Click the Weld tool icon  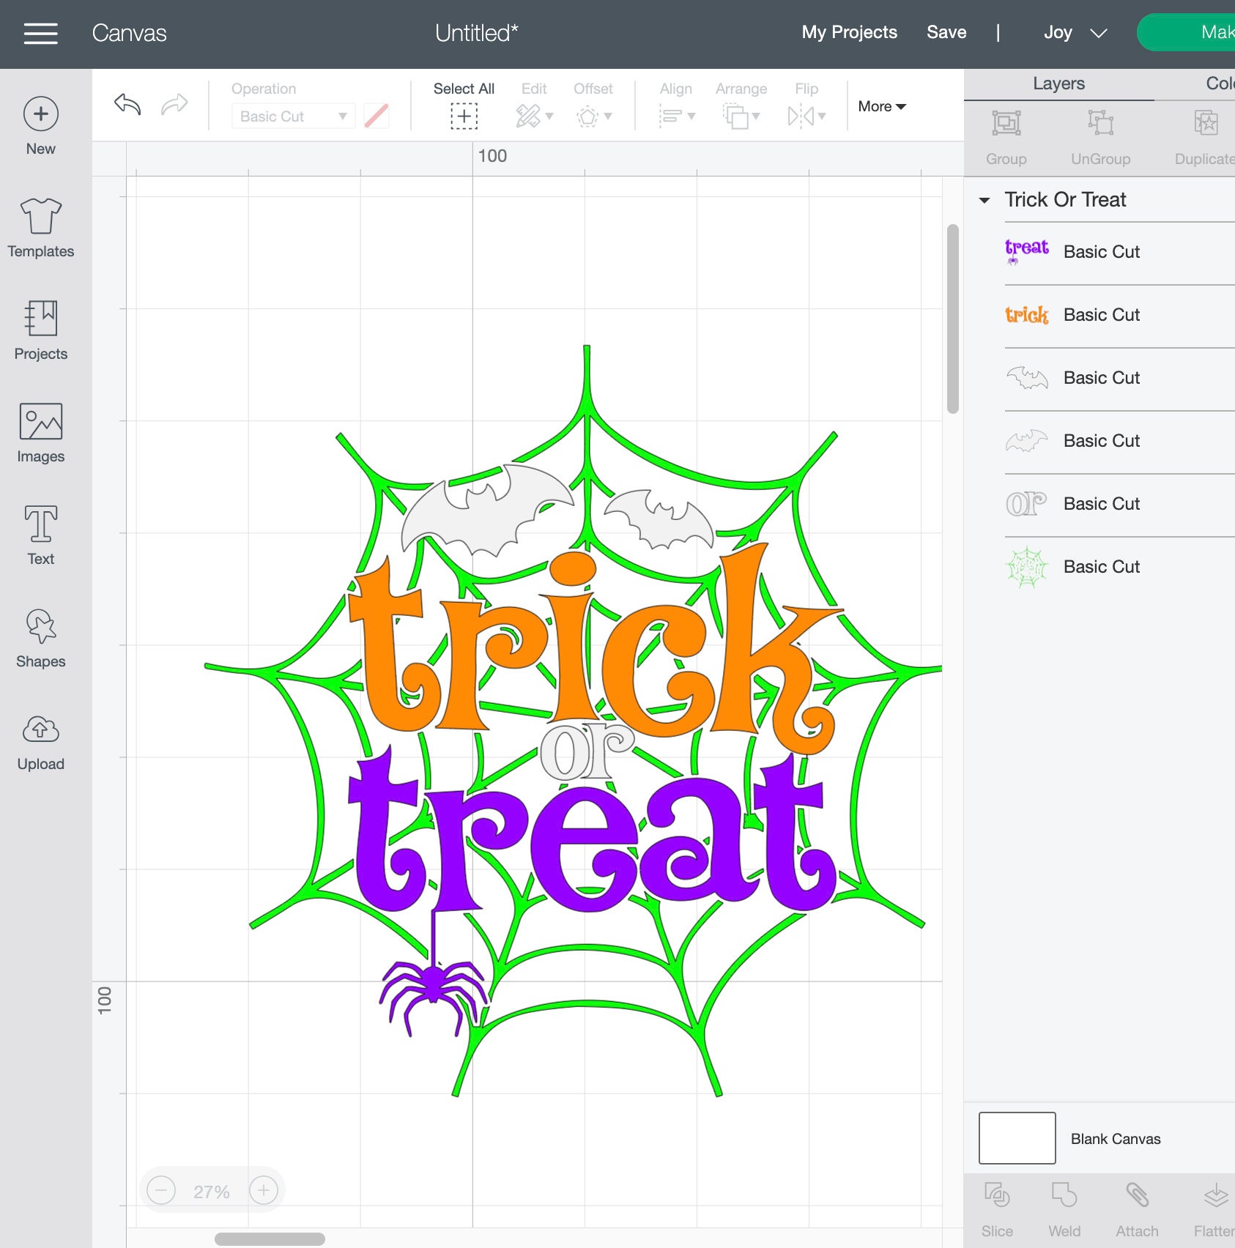[1064, 1195]
